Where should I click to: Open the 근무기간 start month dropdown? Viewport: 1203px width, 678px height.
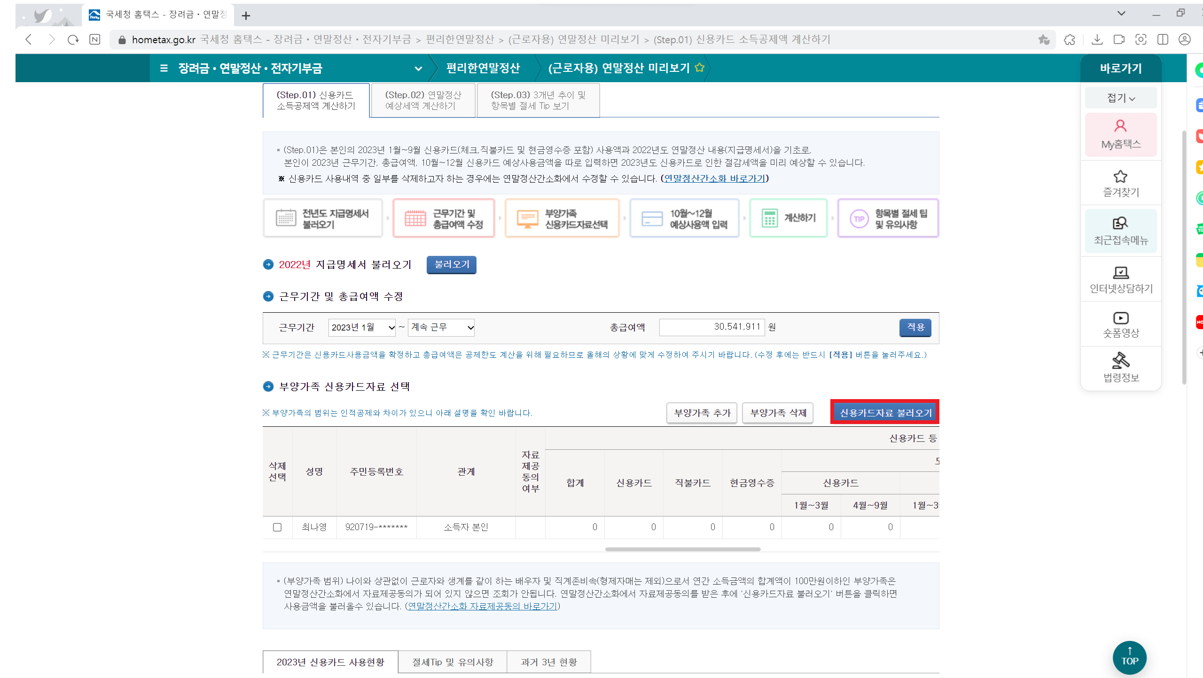point(361,327)
